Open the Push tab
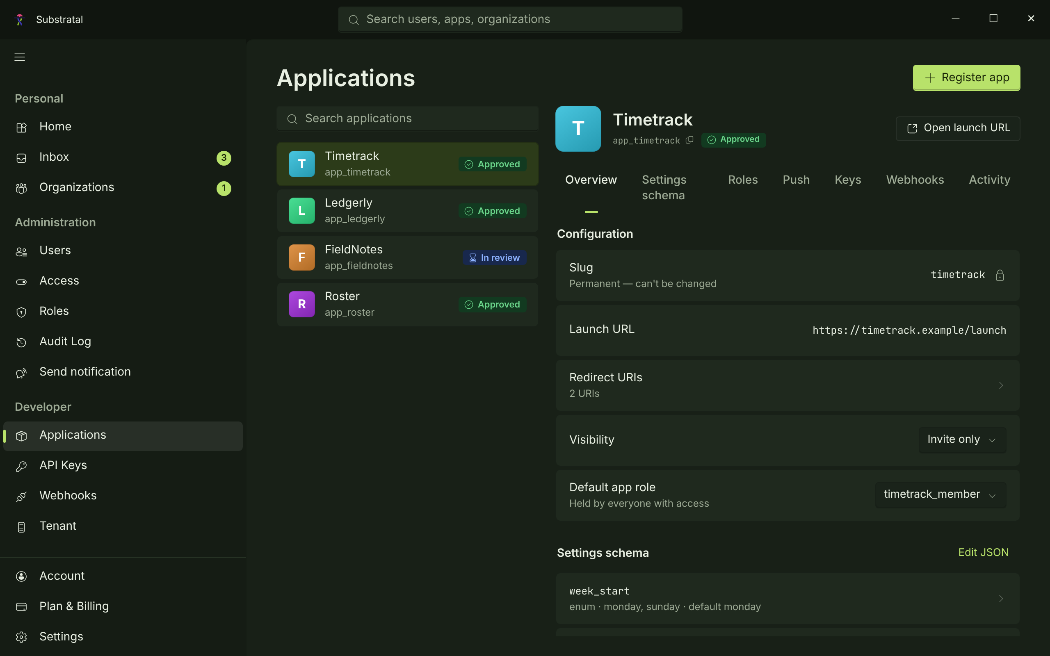This screenshot has height=656, width=1050. 796,180
